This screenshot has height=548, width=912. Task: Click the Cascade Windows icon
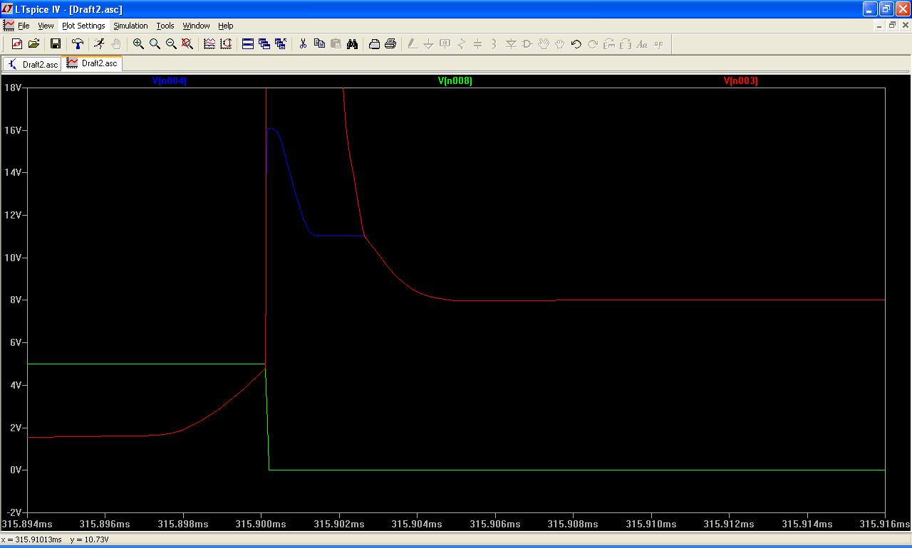264,44
